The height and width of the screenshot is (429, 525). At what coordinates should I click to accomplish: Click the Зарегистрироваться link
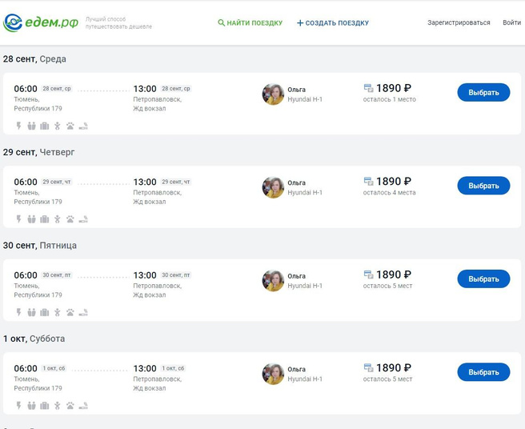point(459,23)
